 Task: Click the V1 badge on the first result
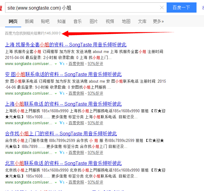[x=62, y=64]
